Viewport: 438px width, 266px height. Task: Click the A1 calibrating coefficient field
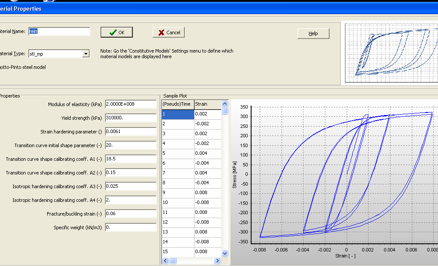coord(131,159)
